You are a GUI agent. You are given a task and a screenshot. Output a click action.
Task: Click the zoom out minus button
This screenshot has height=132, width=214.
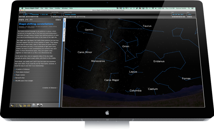188,17
